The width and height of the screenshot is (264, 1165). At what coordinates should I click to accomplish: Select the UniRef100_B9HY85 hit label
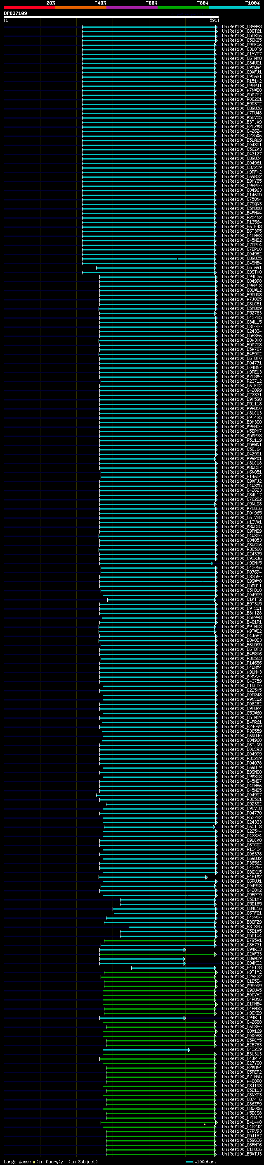(x=241, y=181)
